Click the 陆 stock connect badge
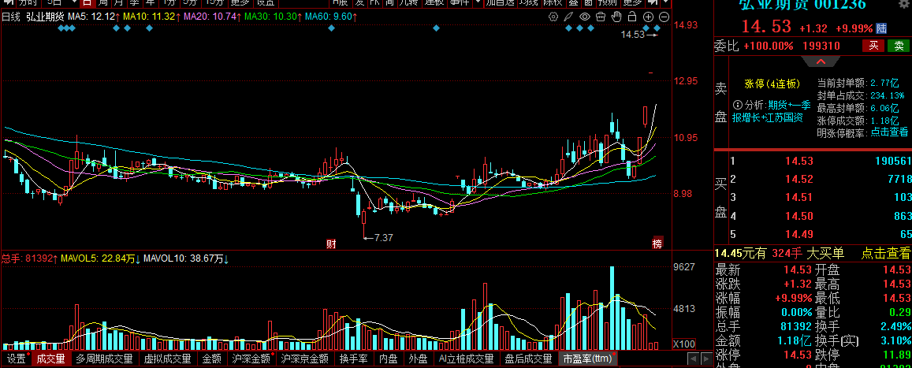Image resolution: width=912 pixels, height=368 pixels. [x=882, y=28]
